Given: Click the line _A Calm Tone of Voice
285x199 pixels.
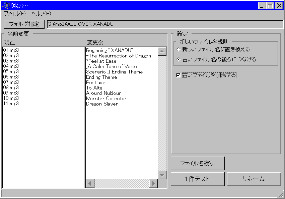Looking at the screenshot, I should 112,66.
